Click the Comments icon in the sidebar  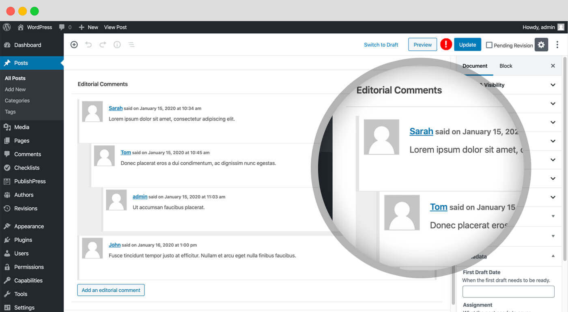(7, 154)
